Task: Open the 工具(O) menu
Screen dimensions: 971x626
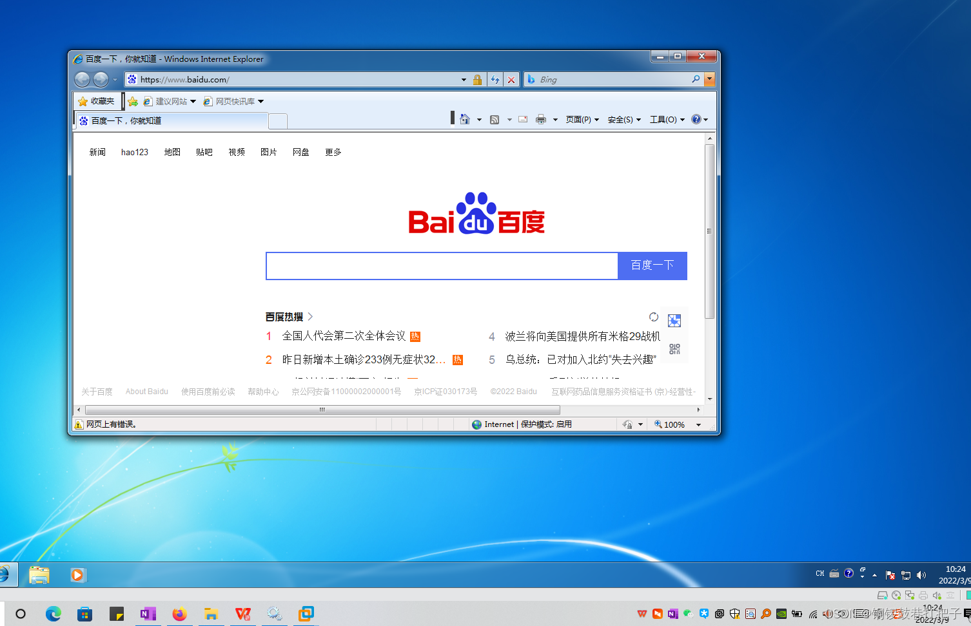Action: pos(667,120)
